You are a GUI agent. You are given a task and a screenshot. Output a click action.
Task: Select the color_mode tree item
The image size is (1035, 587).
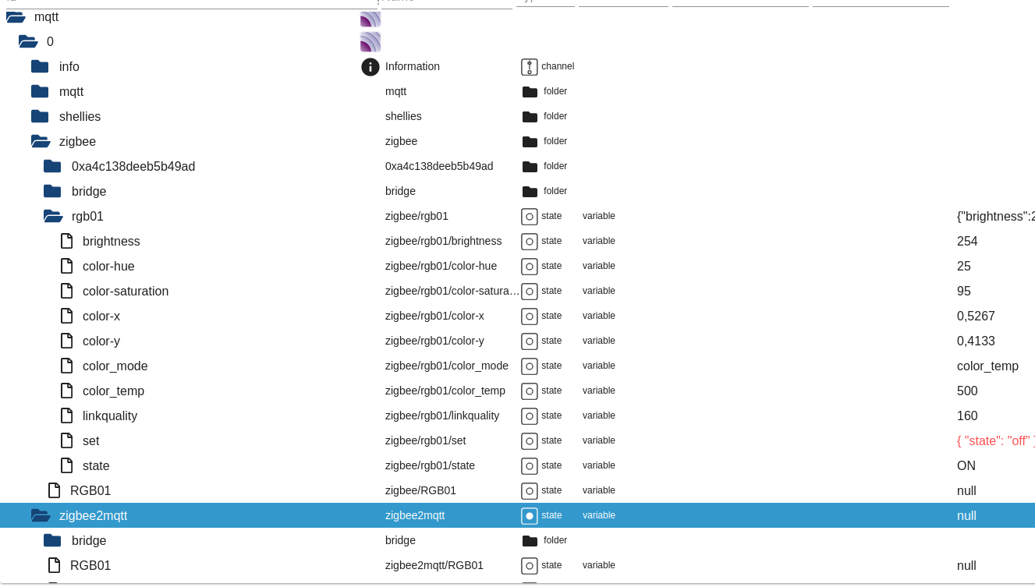tap(115, 366)
